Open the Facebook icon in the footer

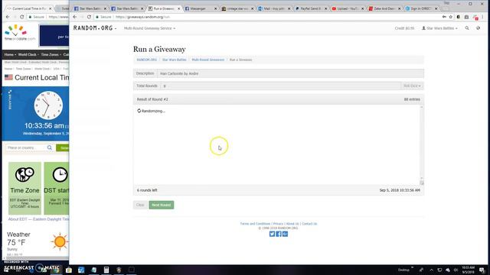(x=279, y=234)
